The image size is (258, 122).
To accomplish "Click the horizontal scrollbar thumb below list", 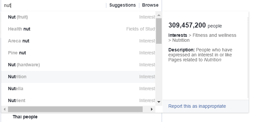I will 75,109.
